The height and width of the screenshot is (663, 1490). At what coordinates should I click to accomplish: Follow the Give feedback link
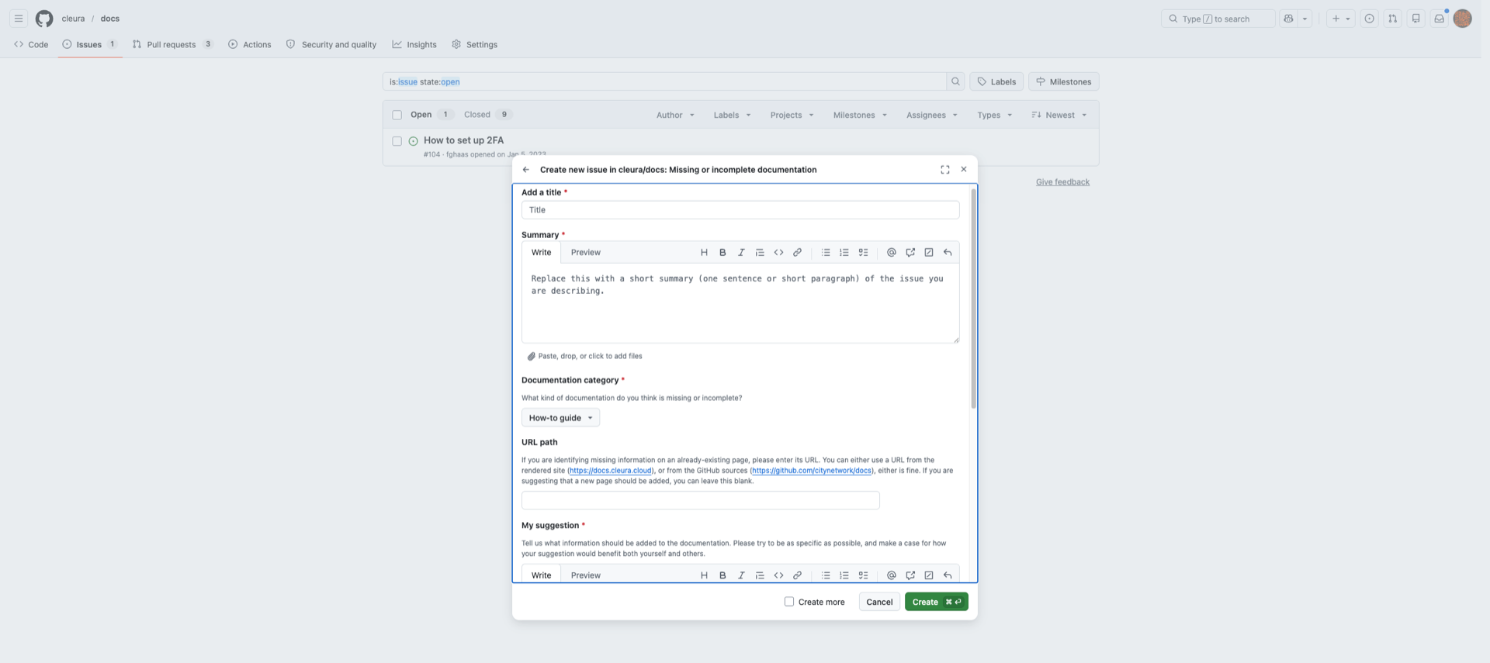(x=1062, y=182)
